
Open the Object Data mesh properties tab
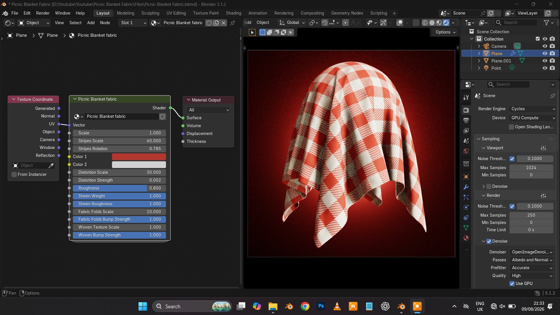(x=466, y=228)
